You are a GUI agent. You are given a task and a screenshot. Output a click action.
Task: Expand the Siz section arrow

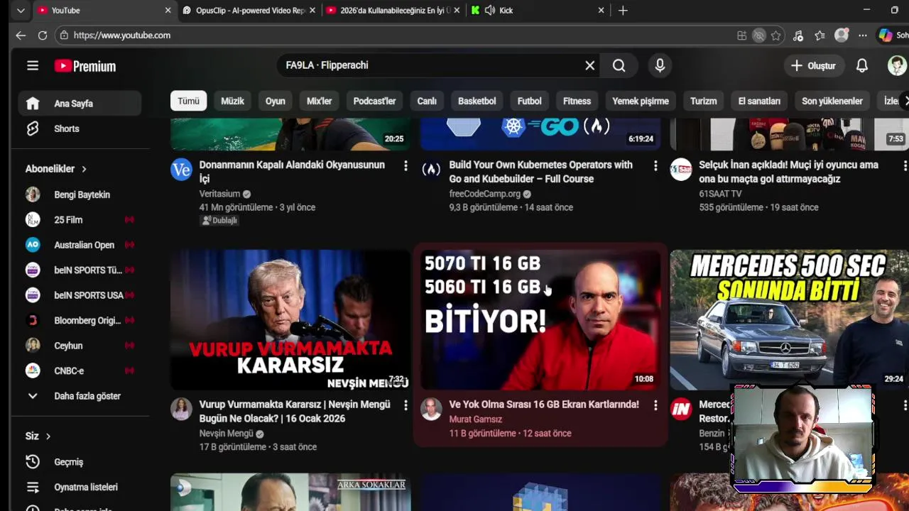click(48, 436)
